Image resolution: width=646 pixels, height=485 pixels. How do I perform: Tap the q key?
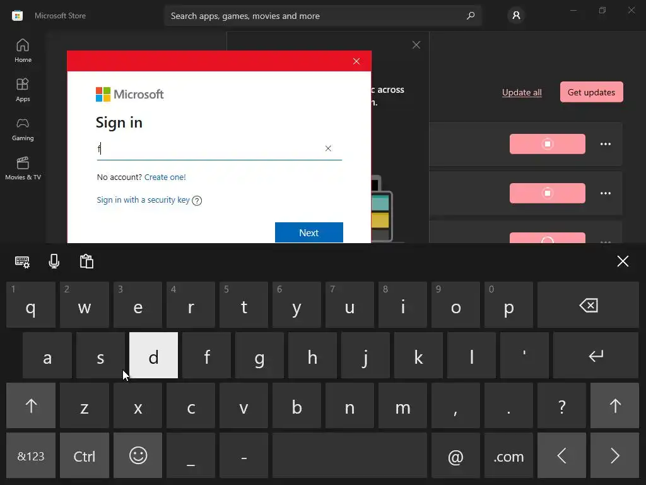click(31, 305)
